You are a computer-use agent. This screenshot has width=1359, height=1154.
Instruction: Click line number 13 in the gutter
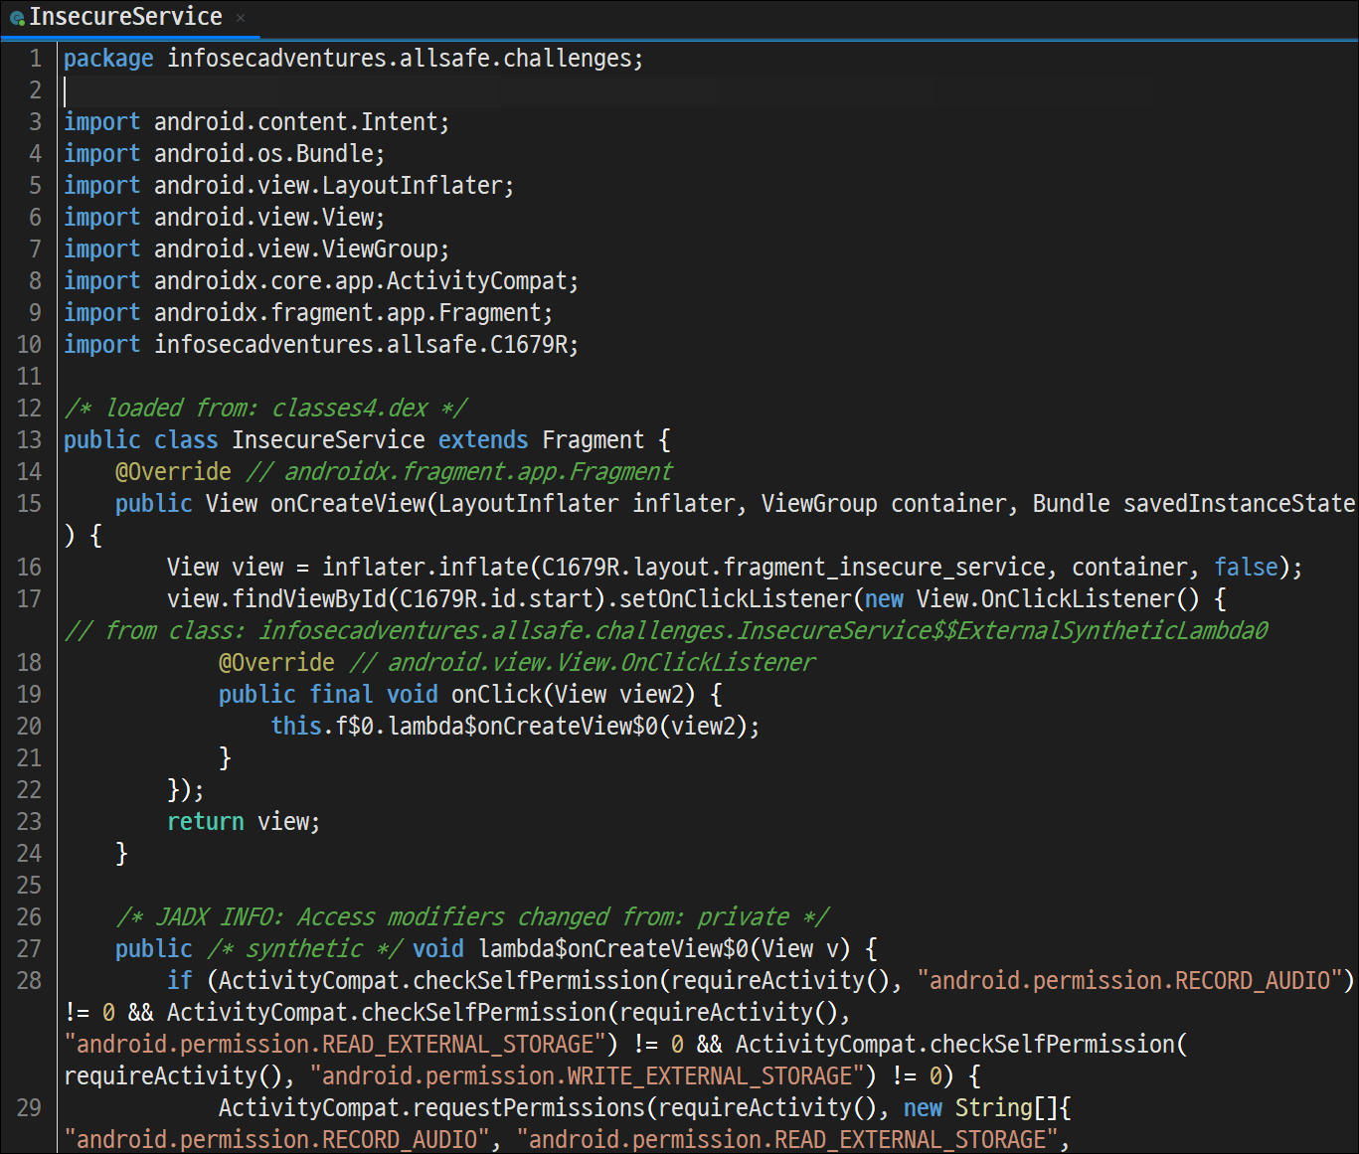(x=30, y=440)
